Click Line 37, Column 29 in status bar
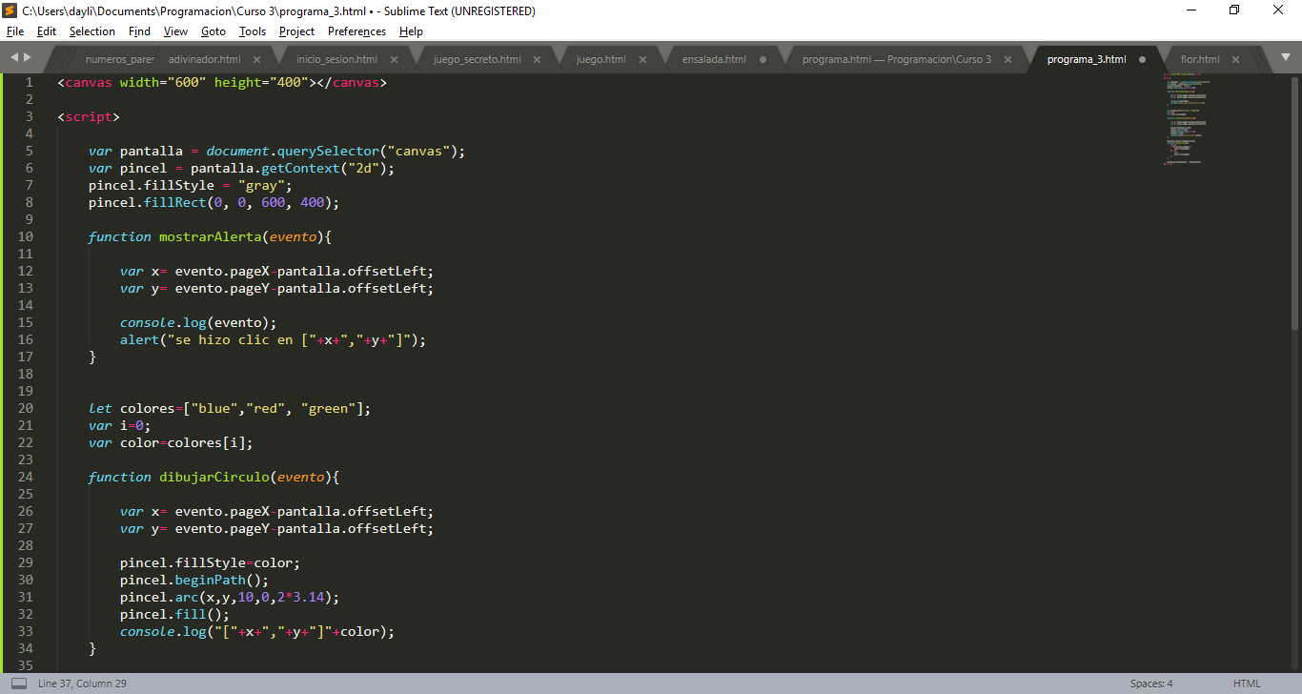This screenshot has height=694, width=1302. (x=82, y=684)
